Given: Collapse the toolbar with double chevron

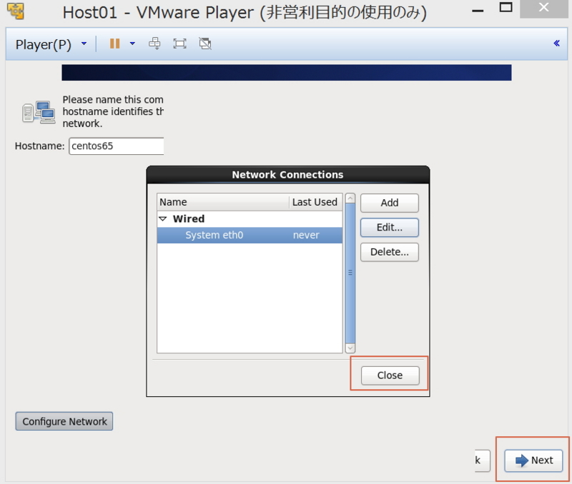Looking at the screenshot, I should [556, 44].
